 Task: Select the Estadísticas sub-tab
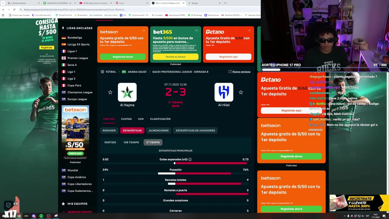132,130
